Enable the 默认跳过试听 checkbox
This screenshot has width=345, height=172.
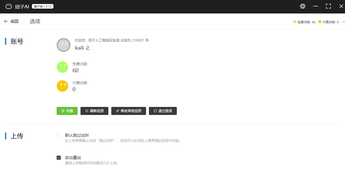point(59,135)
